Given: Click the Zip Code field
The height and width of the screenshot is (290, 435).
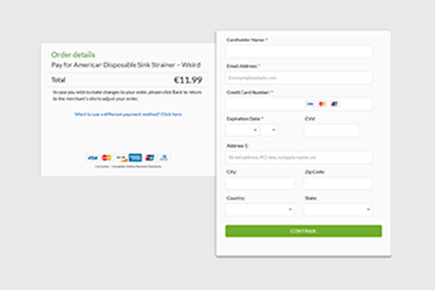Looking at the screenshot, I should 338,183.
